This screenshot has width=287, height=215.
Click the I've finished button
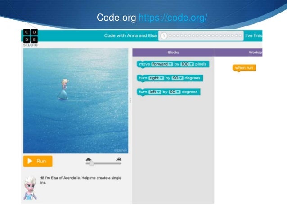tap(254, 35)
